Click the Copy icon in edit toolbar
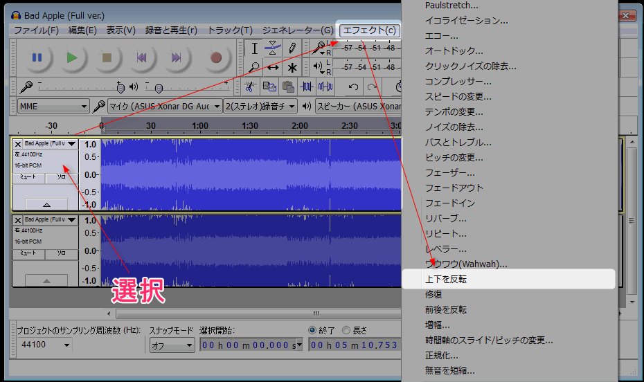The height and width of the screenshot is (382, 644). [x=269, y=87]
